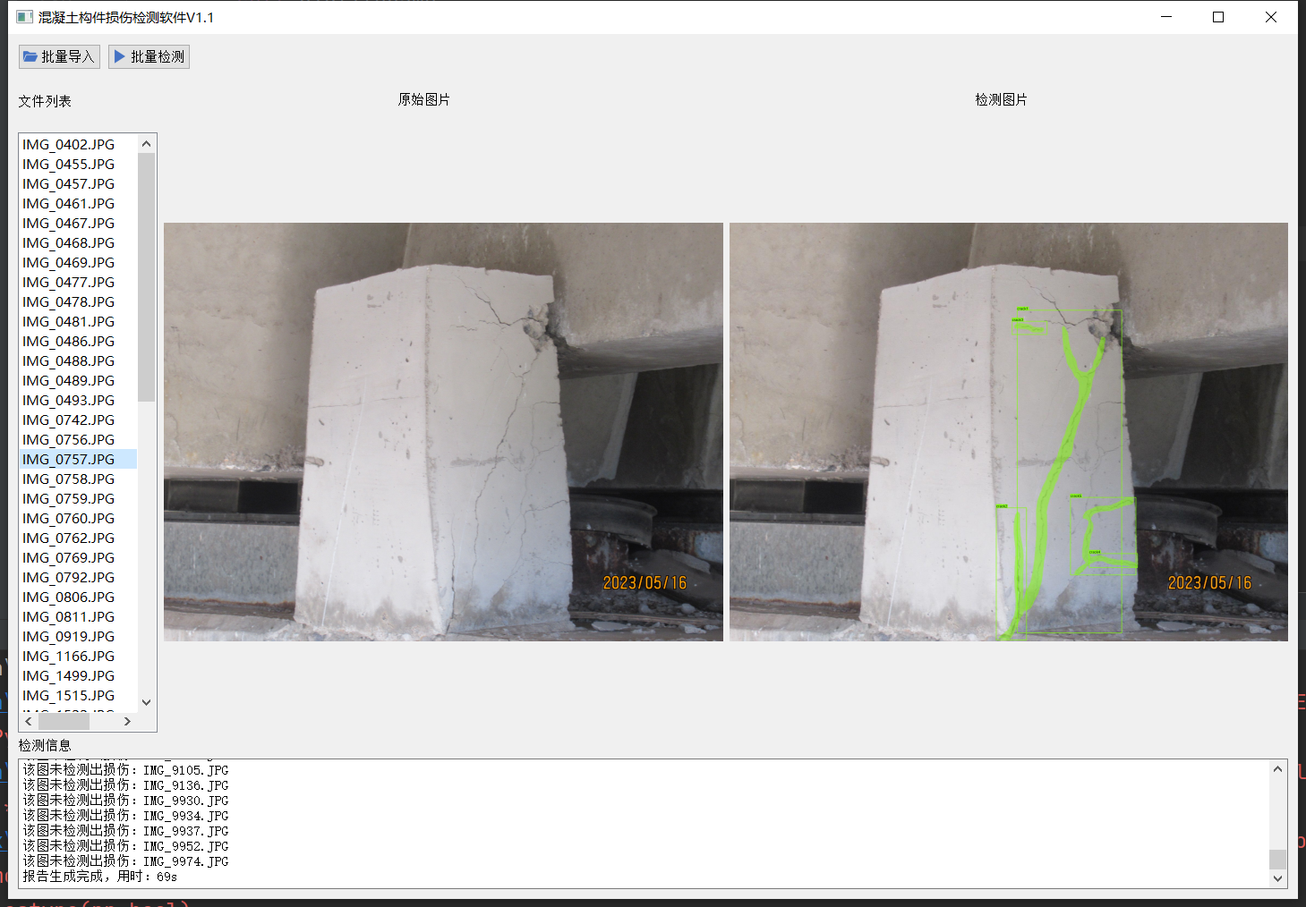Select IMG_0758.JPG from file list
Screen dimensions: 1306x907
[x=69, y=479]
